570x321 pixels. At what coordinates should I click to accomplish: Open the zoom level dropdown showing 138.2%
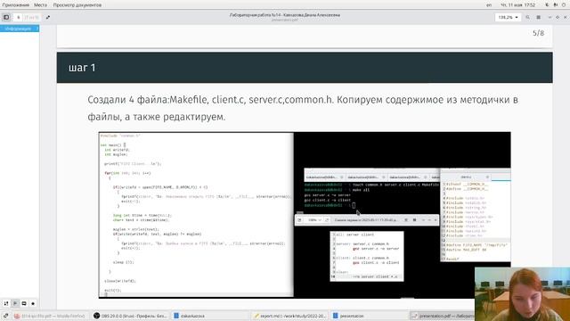coord(508,17)
